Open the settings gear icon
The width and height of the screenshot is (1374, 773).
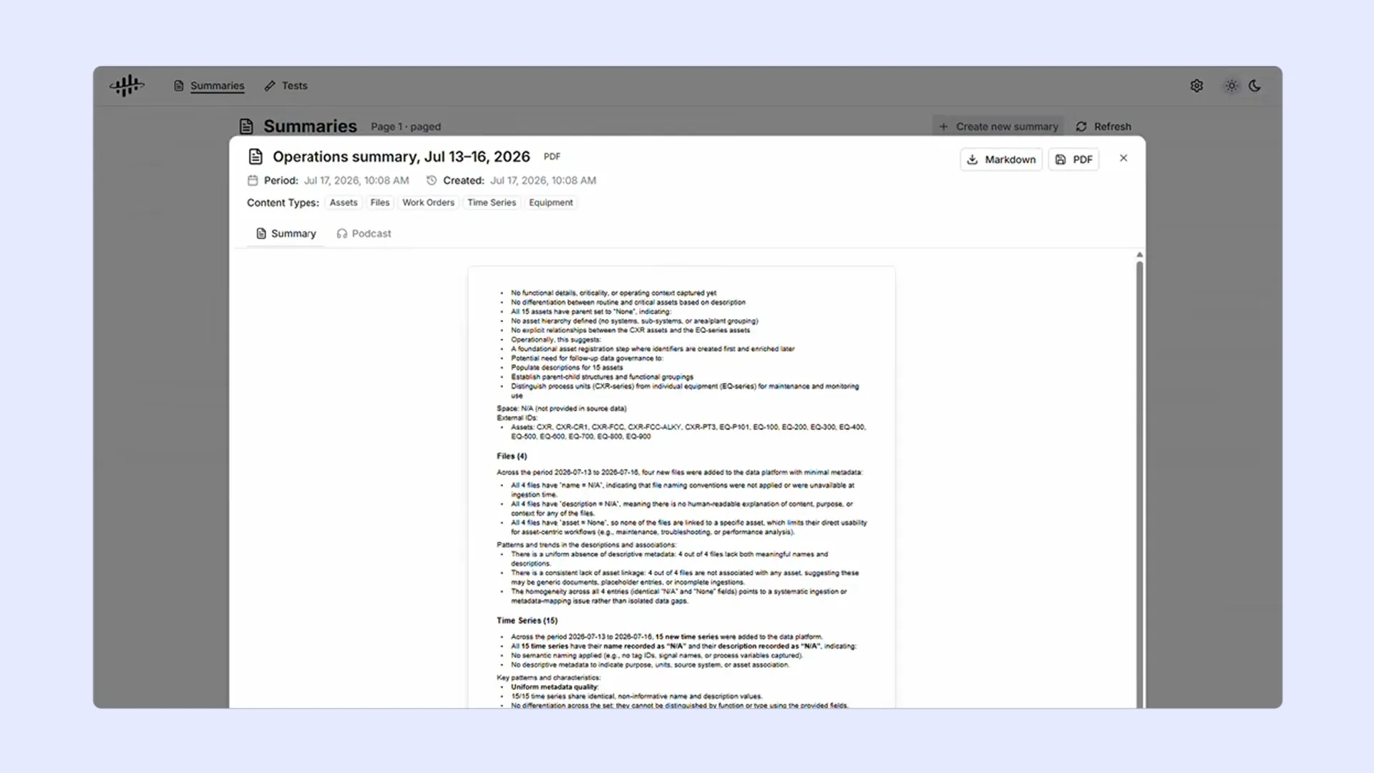click(1197, 86)
